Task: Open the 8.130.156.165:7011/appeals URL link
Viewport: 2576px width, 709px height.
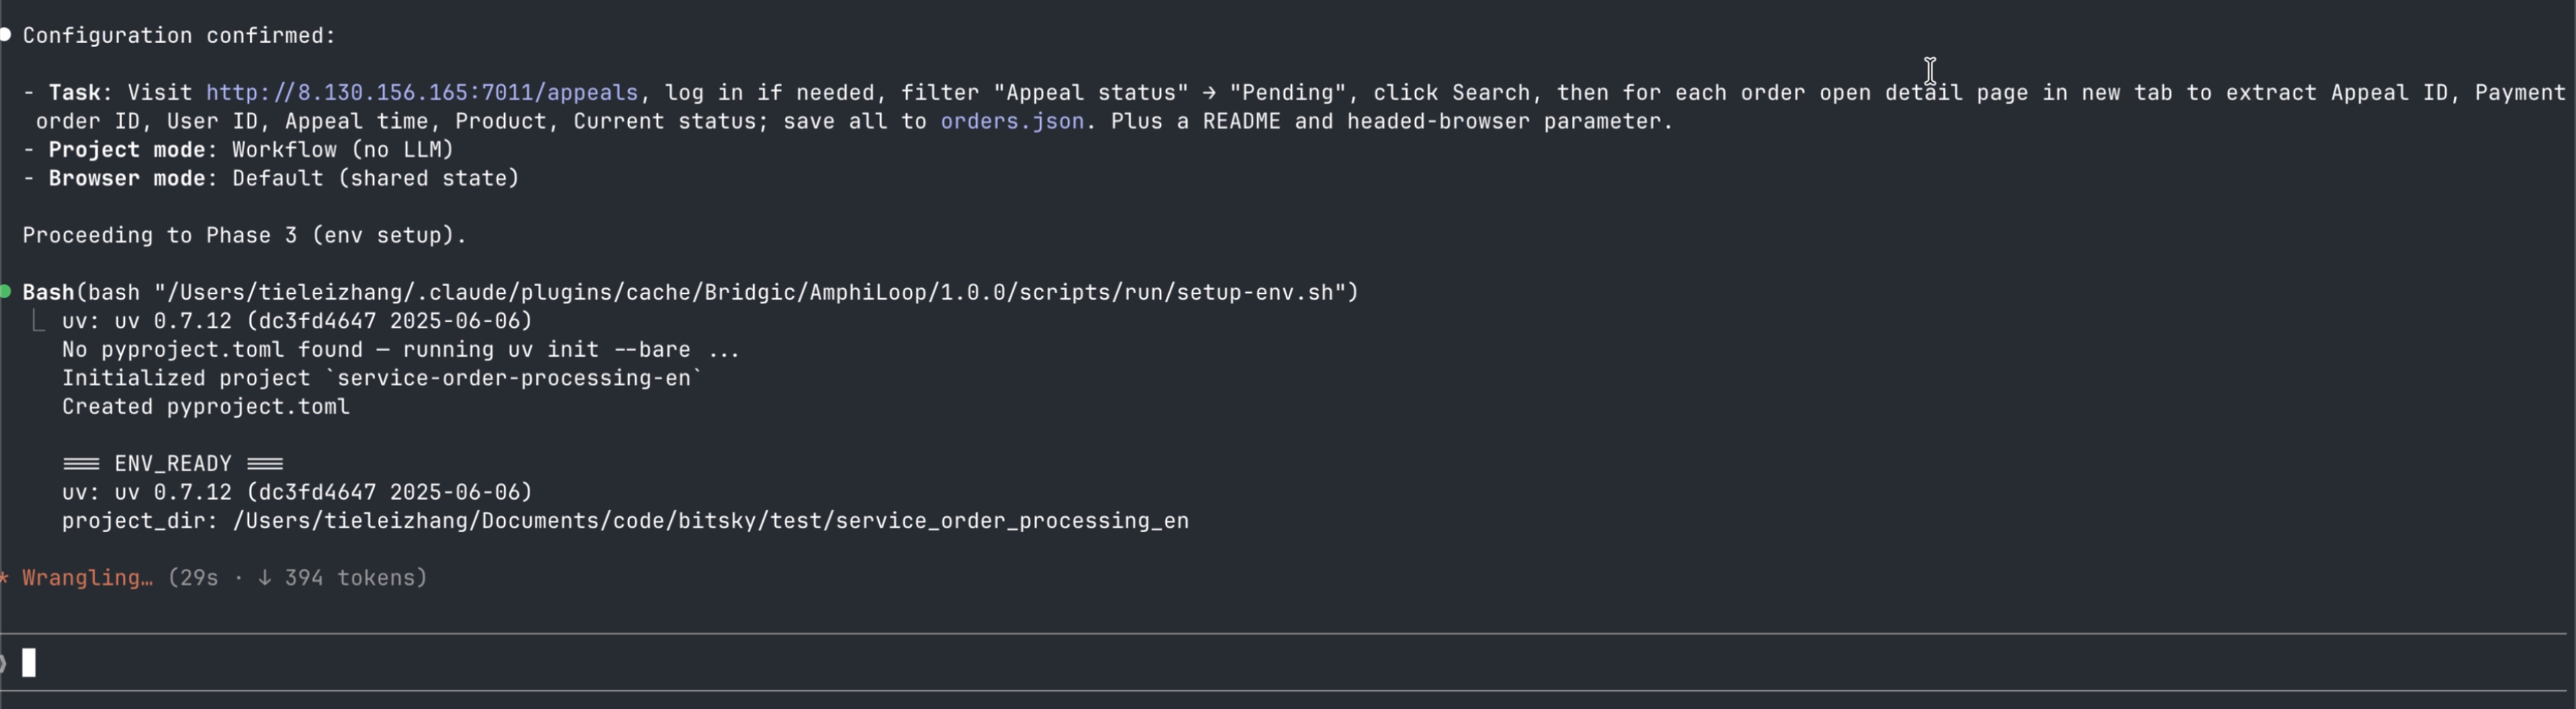Action: point(422,93)
